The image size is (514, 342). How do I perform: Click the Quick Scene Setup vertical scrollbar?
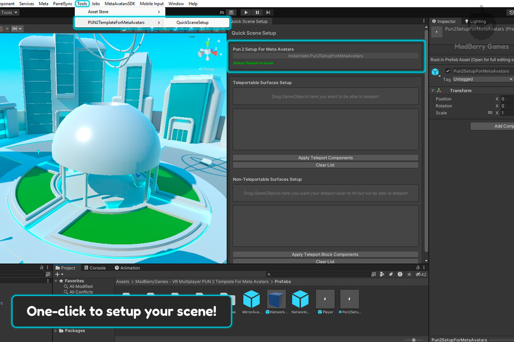tap(426, 141)
